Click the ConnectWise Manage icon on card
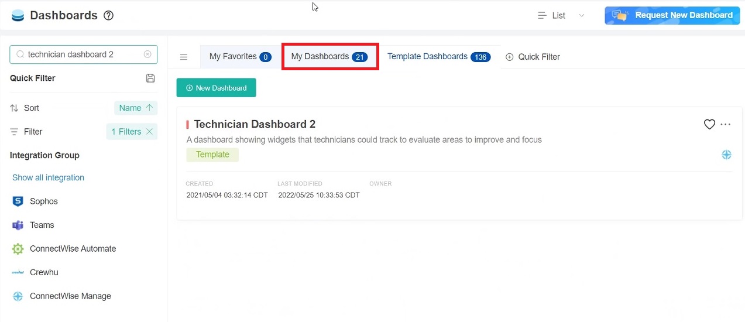Viewport: 745px width, 322px height. pyautogui.click(x=726, y=155)
